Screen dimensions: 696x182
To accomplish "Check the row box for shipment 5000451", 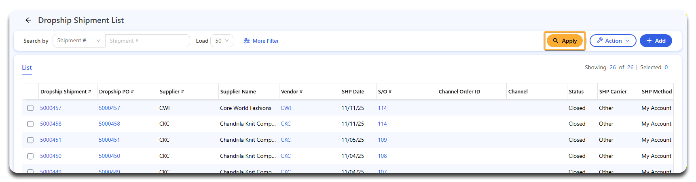I will (30, 140).
